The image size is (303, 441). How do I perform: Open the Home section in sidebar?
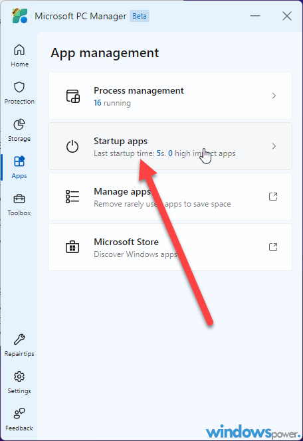[19, 55]
